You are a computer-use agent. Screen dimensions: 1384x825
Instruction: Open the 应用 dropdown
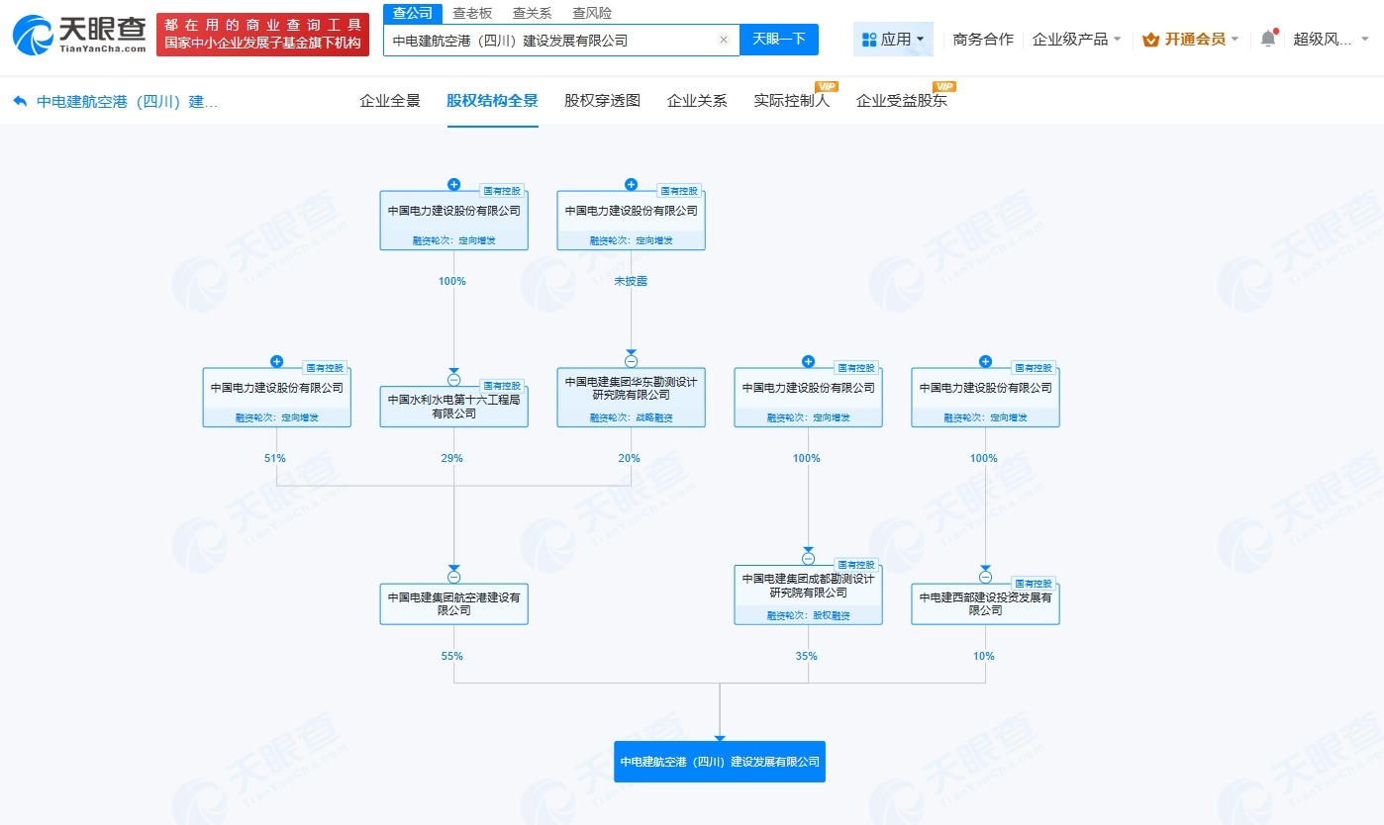(x=893, y=38)
